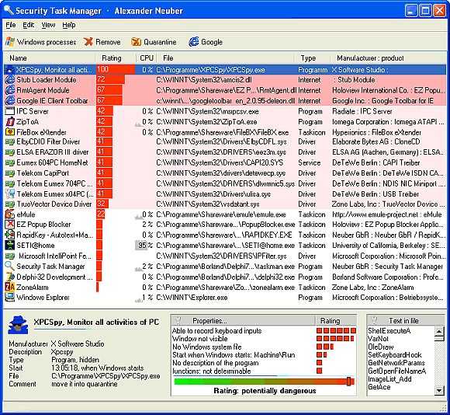
Task: Click 'Start when Windows starts: Machine\Run' property
Action: tap(234, 355)
